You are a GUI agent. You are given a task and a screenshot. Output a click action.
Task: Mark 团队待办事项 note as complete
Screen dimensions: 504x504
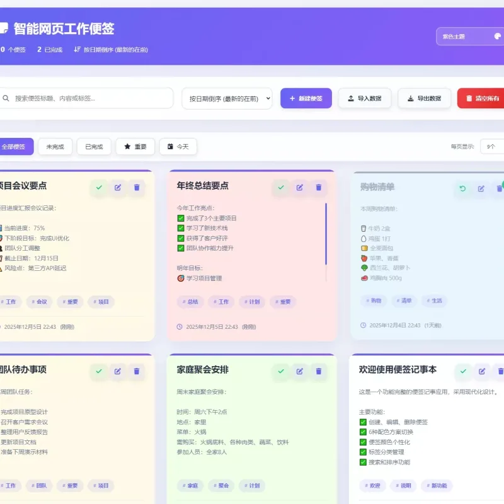click(x=99, y=371)
